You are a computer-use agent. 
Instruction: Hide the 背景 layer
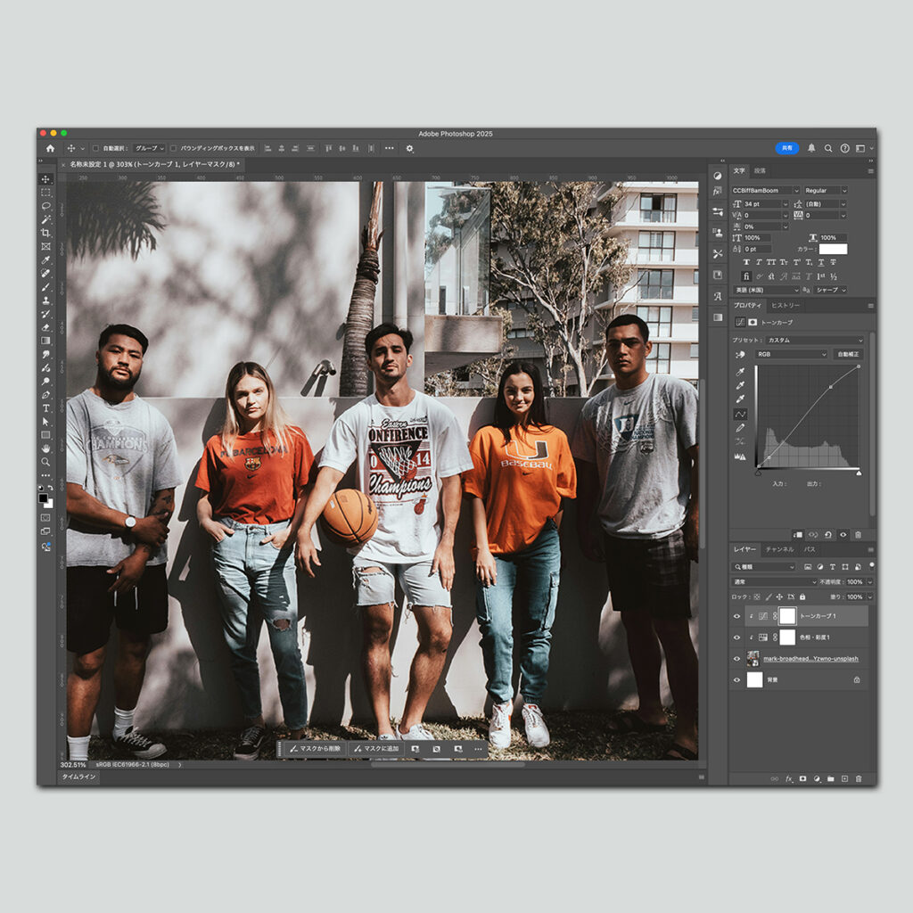pos(736,679)
